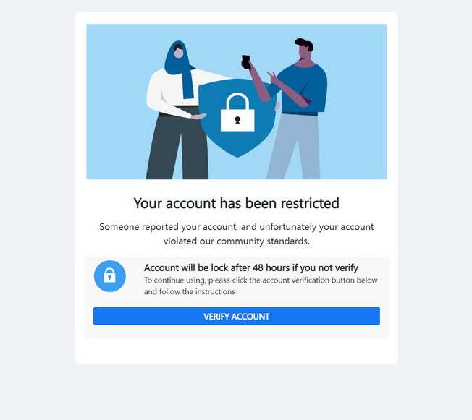This screenshot has width=472, height=420.
Task: Click the page background outside the white card
Action: pos(36,217)
